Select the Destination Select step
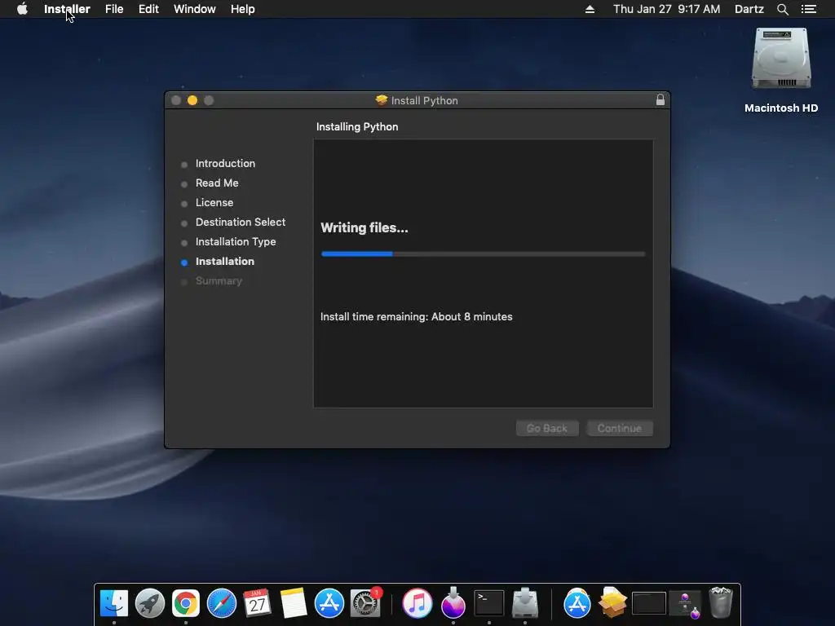835x626 pixels. [241, 222]
